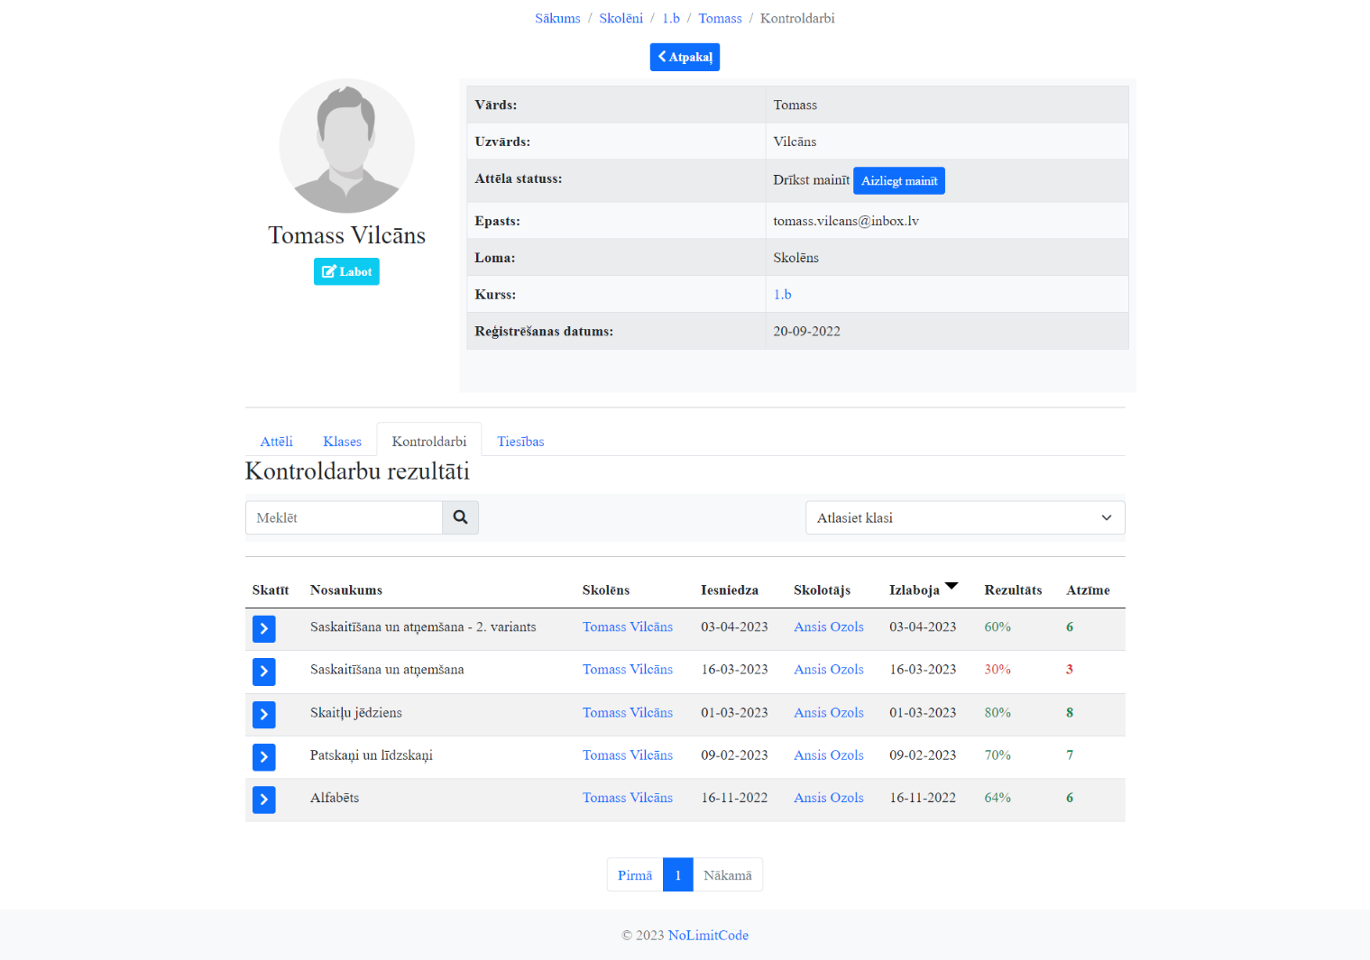This screenshot has width=1370, height=960.
Task: Click the magnifying glass search icon
Action: pyautogui.click(x=460, y=517)
